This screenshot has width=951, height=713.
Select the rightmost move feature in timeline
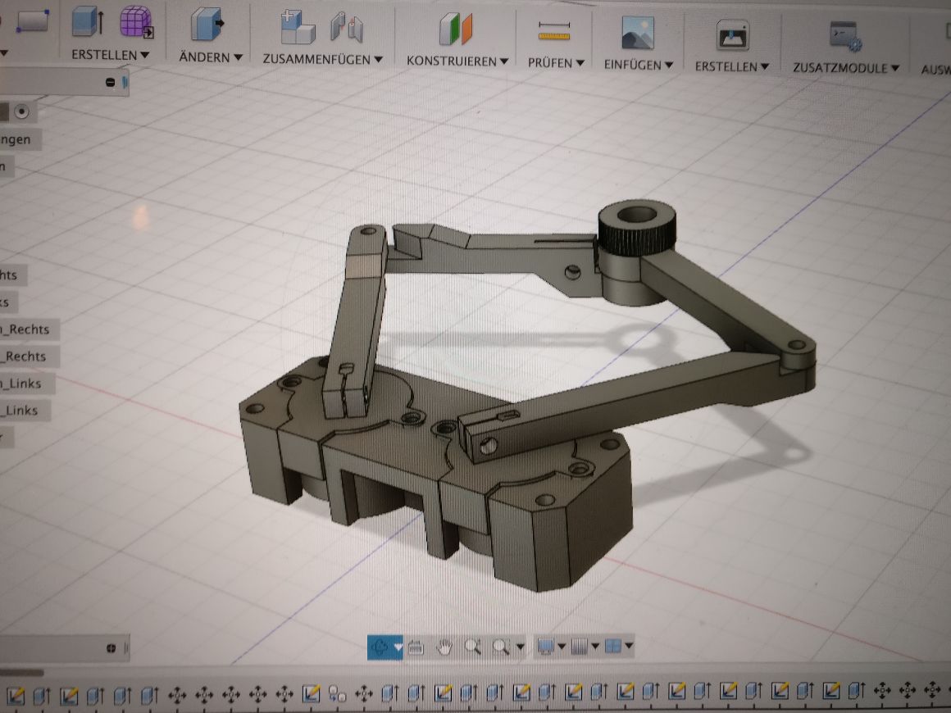[x=932, y=689]
